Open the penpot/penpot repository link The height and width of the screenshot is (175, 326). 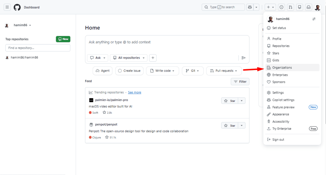(x=106, y=125)
